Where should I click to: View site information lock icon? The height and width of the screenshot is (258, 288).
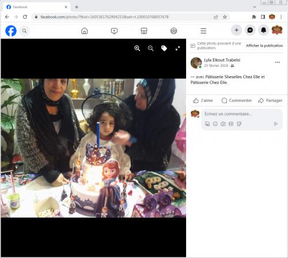[x=36, y=17]
